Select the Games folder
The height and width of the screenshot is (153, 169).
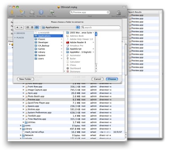pyautogui.click(x=49, y=49)
